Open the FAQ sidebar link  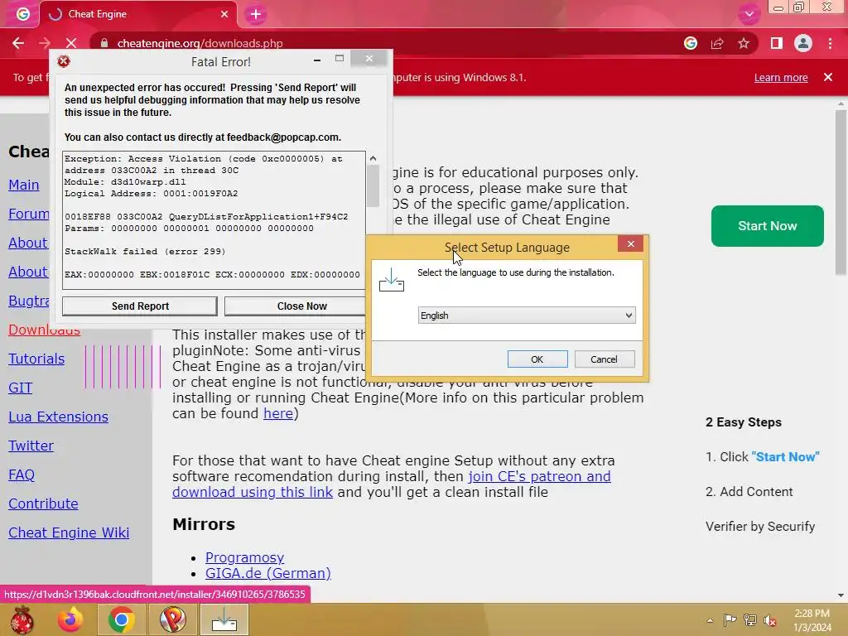pos(22,475)
